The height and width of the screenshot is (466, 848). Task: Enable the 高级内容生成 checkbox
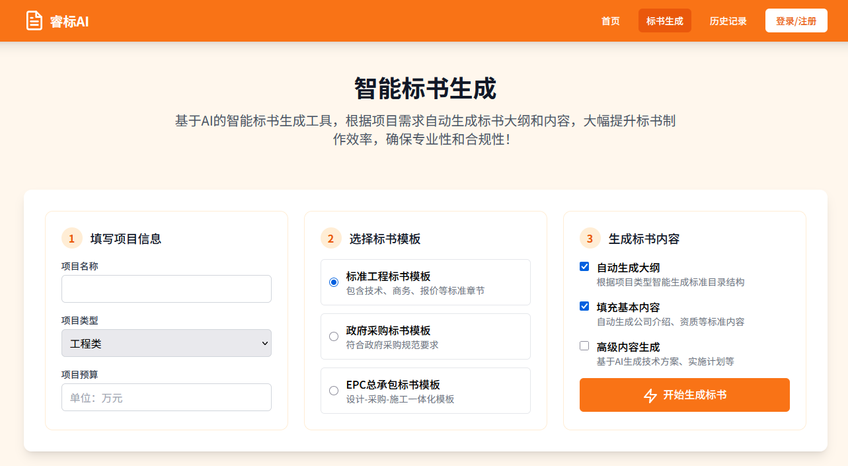584,346
